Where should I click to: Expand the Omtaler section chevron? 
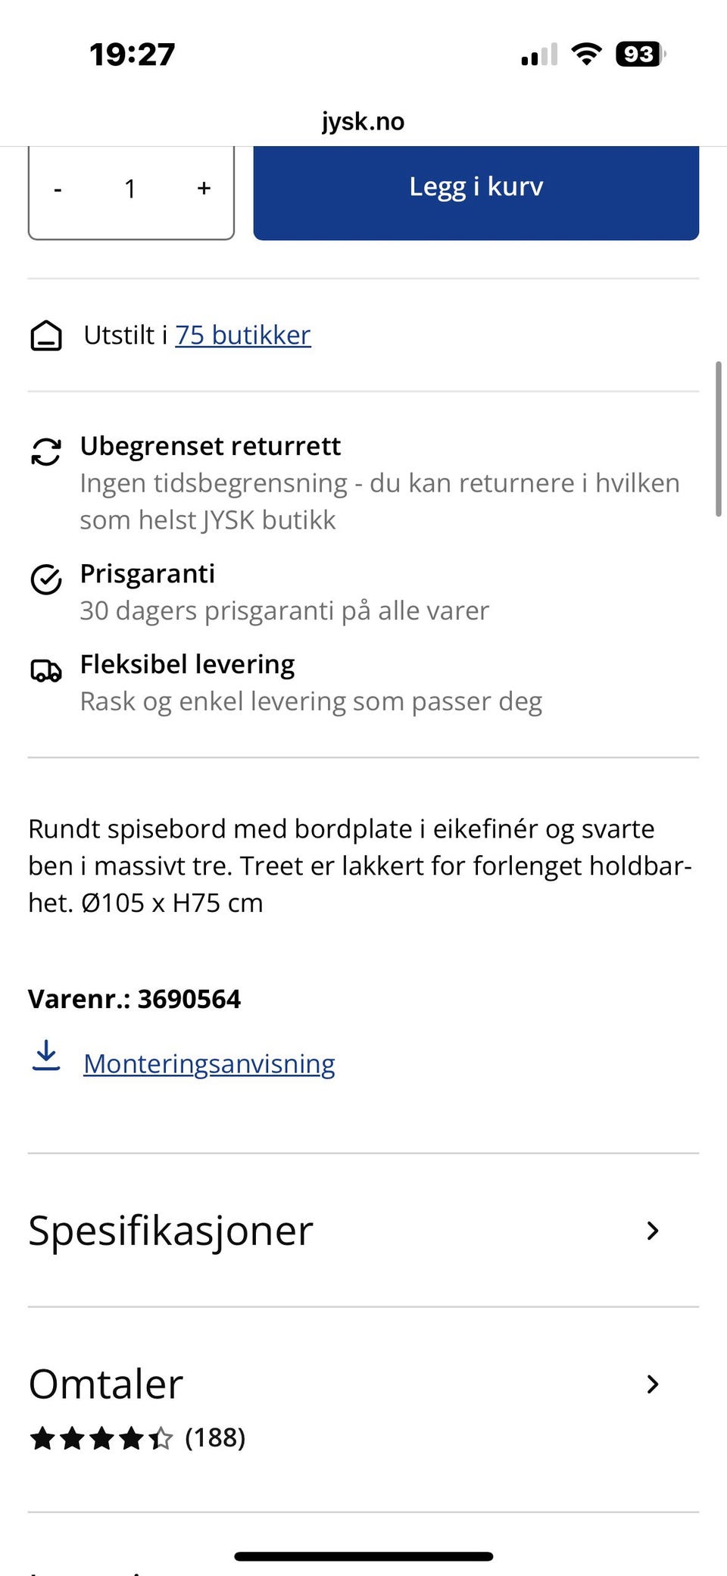(x=653, y=1384)
